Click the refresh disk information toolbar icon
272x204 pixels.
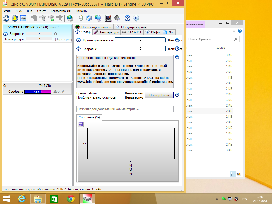[x=6, y=18]
